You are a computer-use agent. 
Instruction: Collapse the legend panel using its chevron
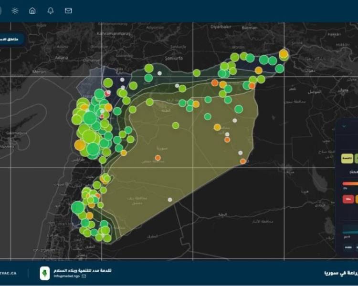coord(344,126)
